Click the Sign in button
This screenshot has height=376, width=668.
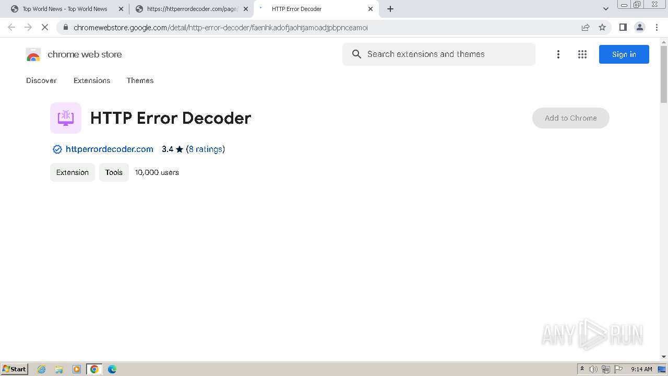624,54
